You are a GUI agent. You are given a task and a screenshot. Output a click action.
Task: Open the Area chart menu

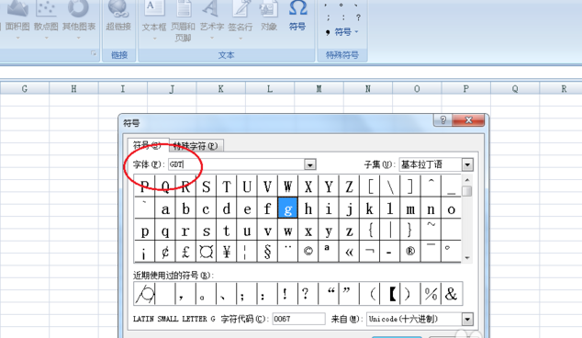click(x=17, y=20)
